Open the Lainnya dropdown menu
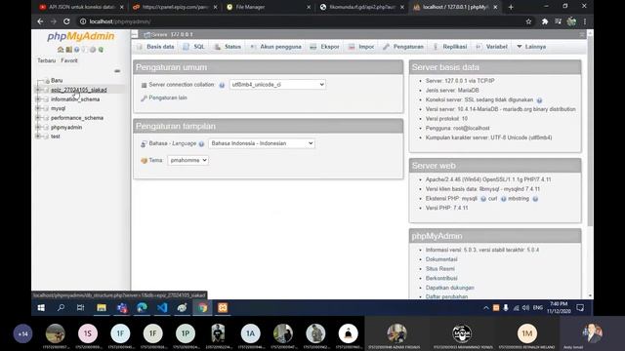Image resolution: width=625 pixels, height=351 pixels. (531, 47)
